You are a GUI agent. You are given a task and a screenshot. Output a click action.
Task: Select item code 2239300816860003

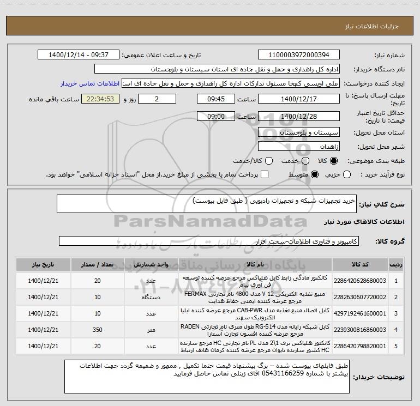click(x=360, y=330)
